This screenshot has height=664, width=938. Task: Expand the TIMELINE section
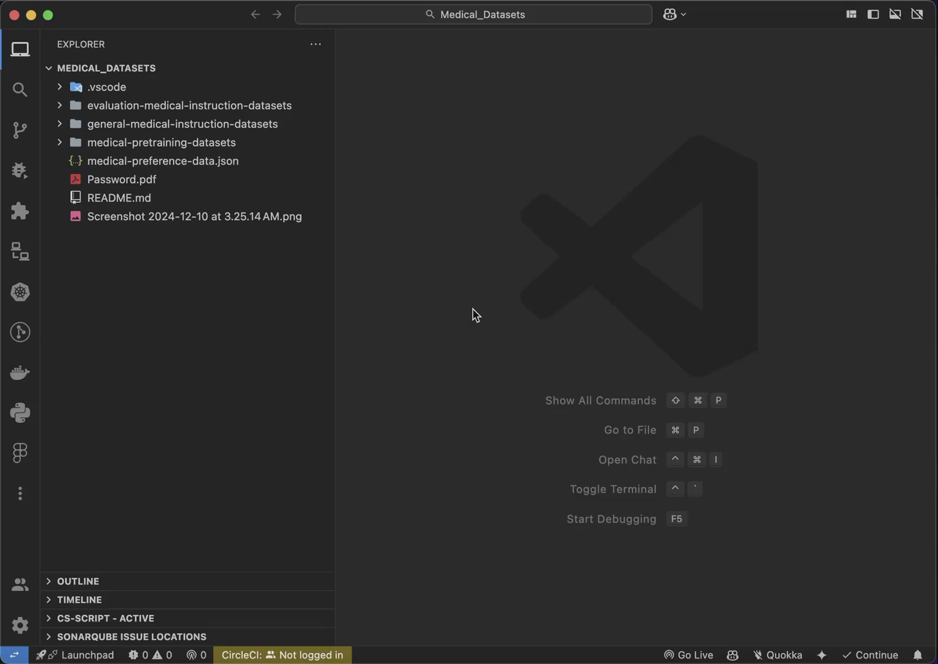[187, 599]
